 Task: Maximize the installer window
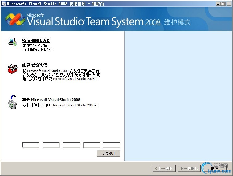click(223, 4)
